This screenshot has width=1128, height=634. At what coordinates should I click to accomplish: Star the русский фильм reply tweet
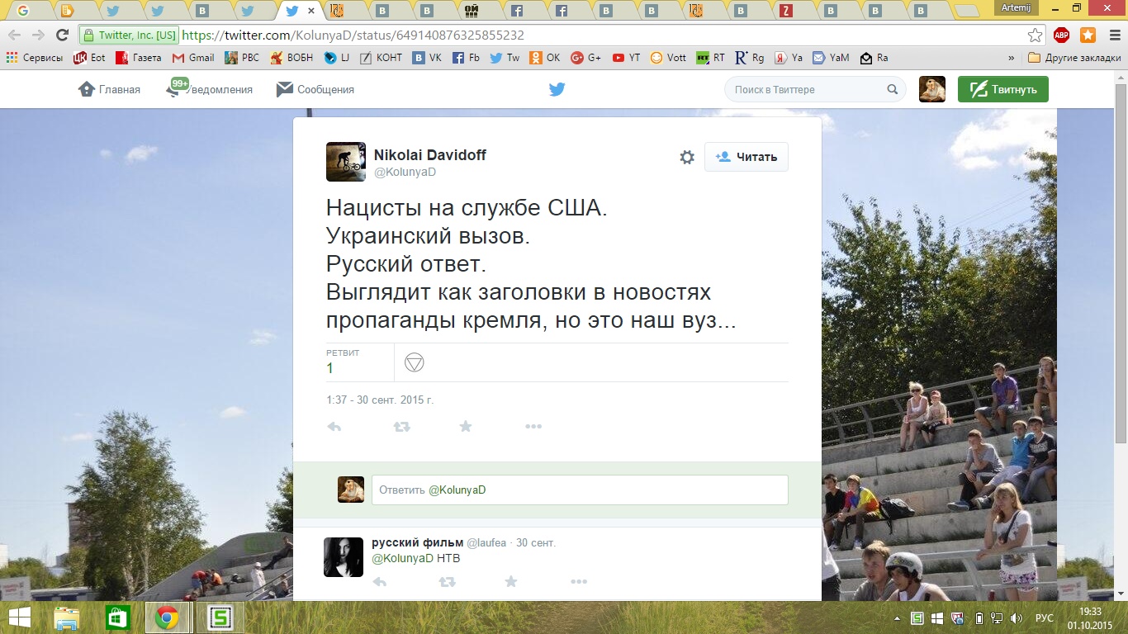coord(511,582)
